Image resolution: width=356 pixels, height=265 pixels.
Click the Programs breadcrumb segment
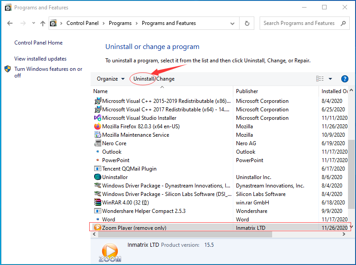(120, 23)
